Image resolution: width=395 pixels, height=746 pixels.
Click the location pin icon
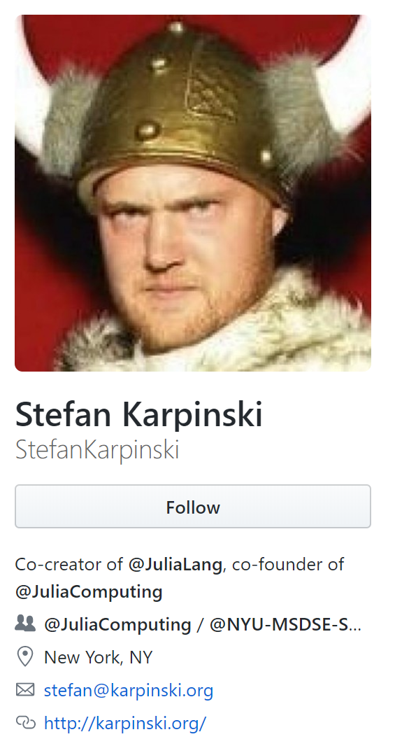coord(24,656)
